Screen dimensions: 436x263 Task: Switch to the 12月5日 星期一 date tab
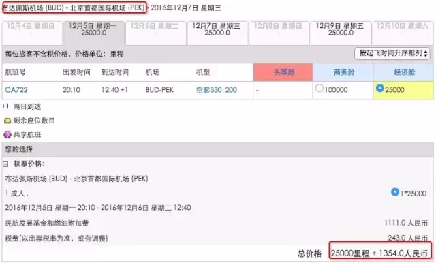94,33
